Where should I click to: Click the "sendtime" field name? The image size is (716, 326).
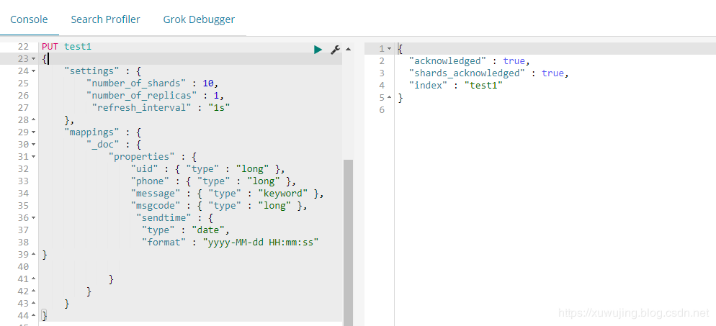point(164,218)
